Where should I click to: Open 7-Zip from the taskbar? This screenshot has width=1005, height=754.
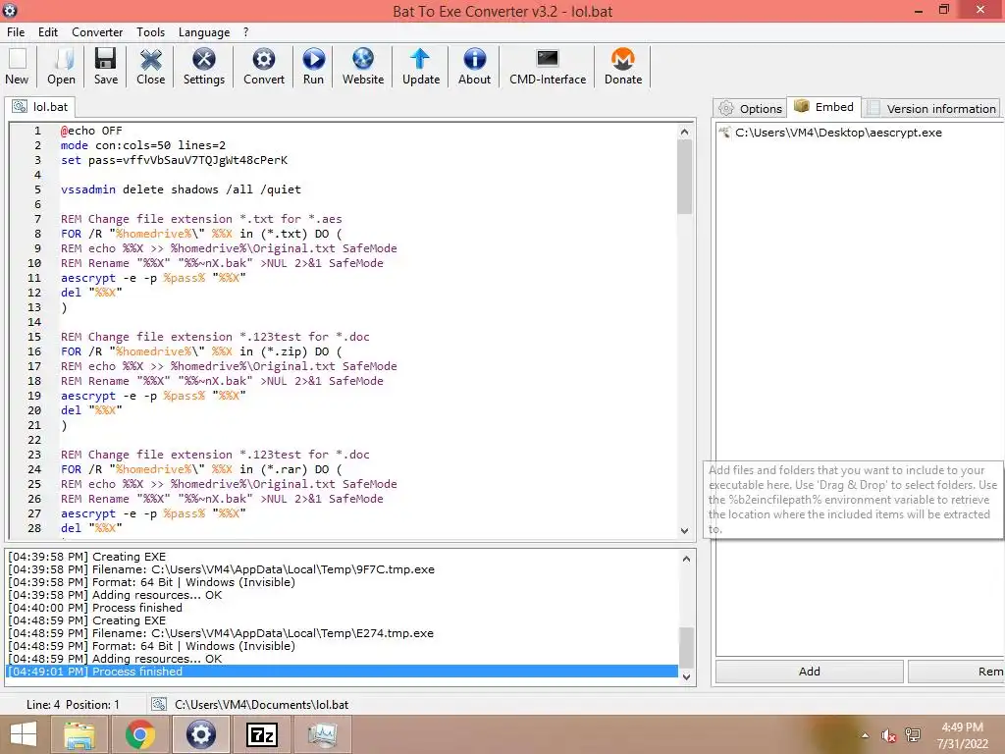(x=261, y=734)
